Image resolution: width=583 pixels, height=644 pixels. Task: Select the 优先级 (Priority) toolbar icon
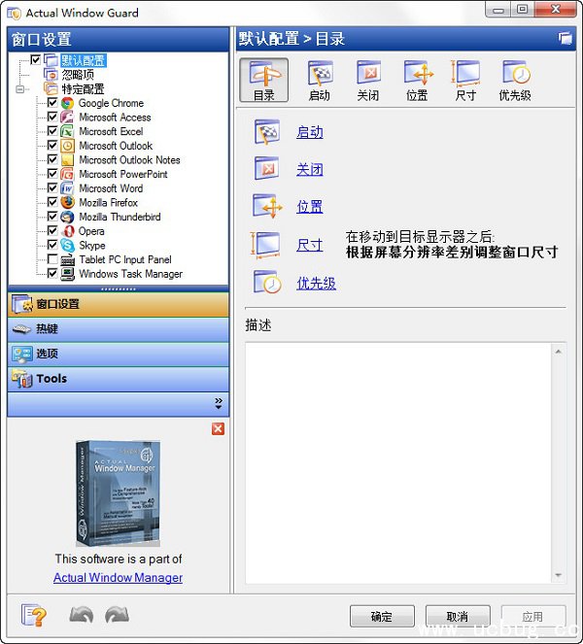(x=515, y=80)
